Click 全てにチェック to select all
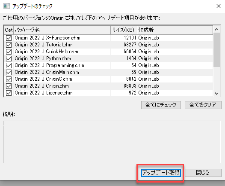 [161, 105]
